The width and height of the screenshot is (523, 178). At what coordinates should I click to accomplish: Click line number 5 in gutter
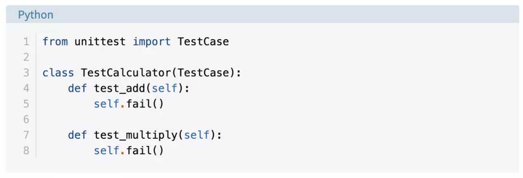[x=26, y=104]
